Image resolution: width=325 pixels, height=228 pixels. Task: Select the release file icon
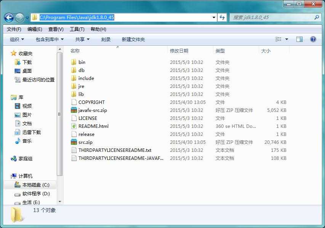[74, 134]
